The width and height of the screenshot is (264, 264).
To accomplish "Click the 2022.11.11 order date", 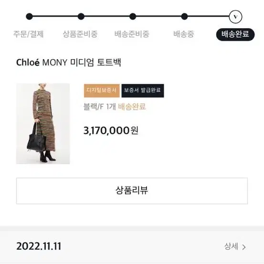I will 39,246.
